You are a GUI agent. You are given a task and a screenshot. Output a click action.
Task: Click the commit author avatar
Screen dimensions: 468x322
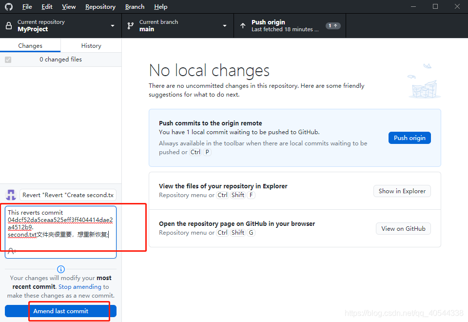coord(11,195)
